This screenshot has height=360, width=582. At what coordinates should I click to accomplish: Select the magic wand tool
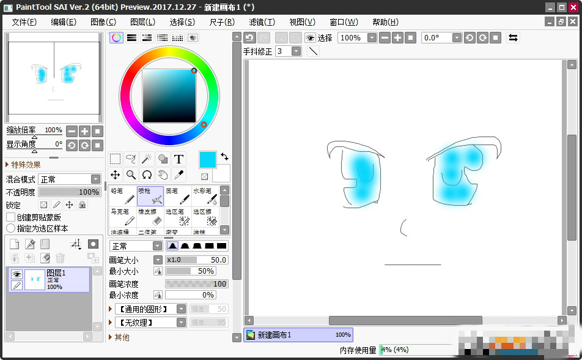coord(147,159)
